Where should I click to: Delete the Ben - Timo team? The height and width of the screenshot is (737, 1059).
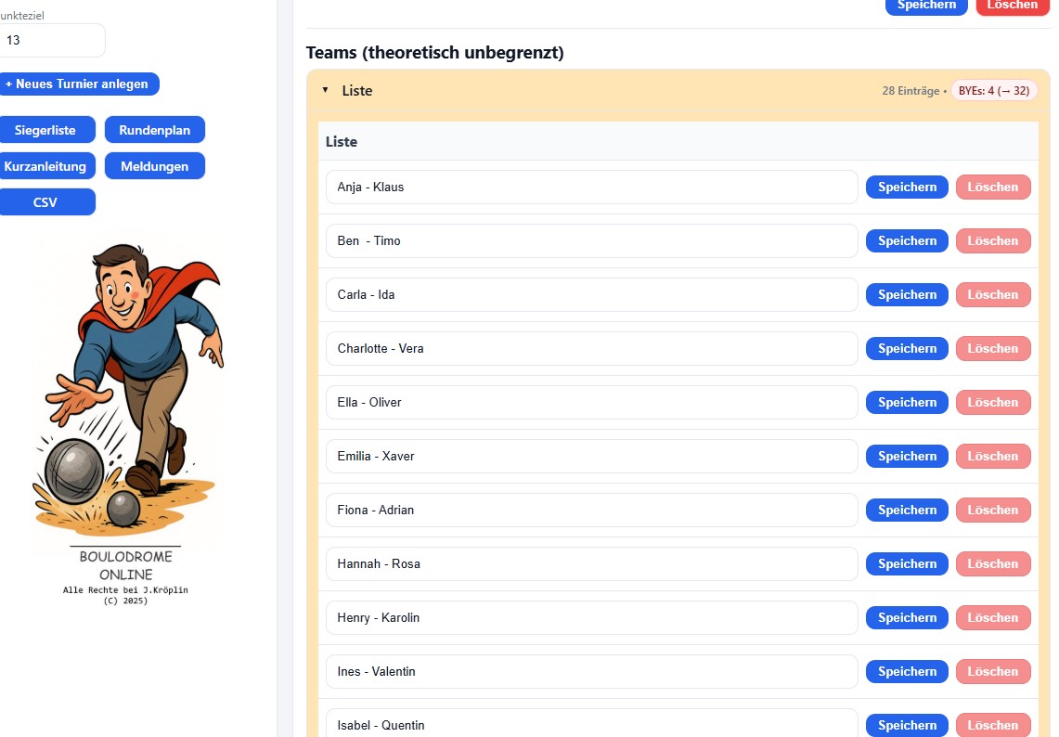[993, 240]
